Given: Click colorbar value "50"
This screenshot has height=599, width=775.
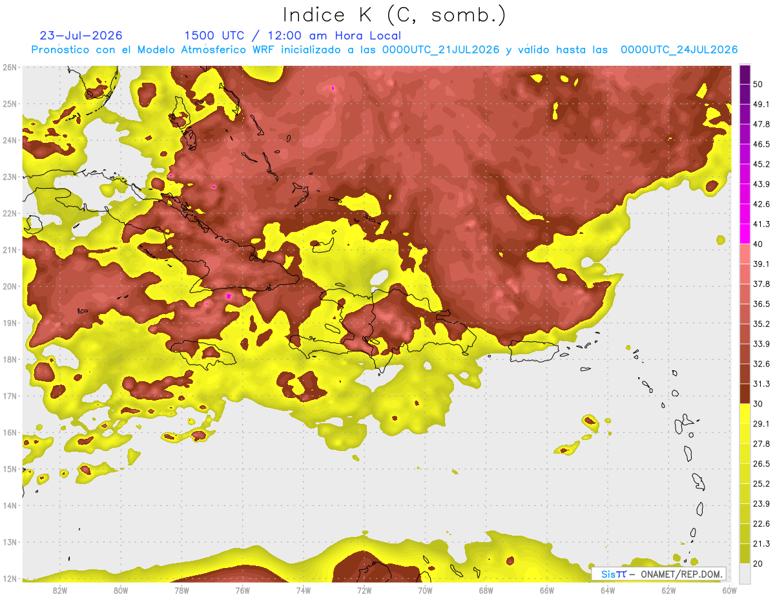Looking at the screenshot, I should (759, 83).
